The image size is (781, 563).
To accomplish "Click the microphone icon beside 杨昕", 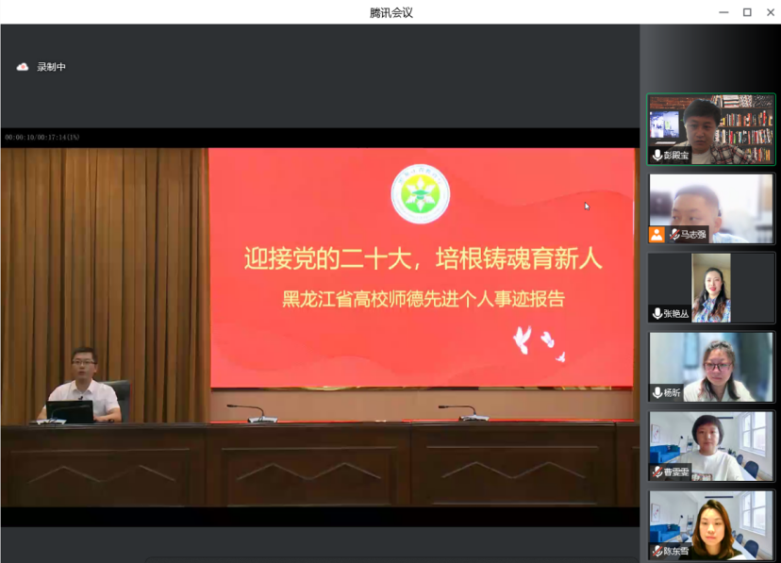I will [657, 392].
